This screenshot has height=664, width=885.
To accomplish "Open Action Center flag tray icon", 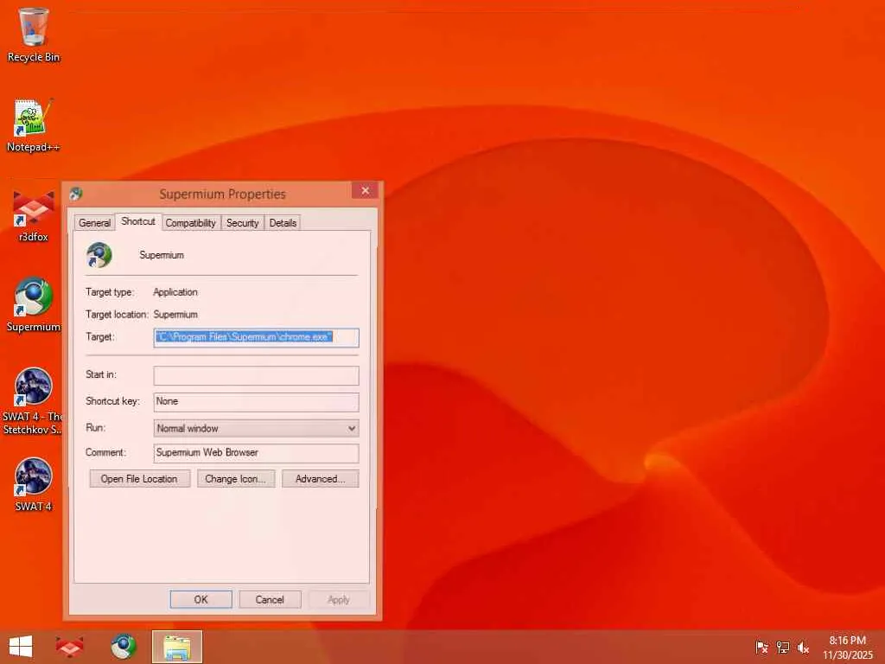I will pyautogui.click(x=761, y=647).
